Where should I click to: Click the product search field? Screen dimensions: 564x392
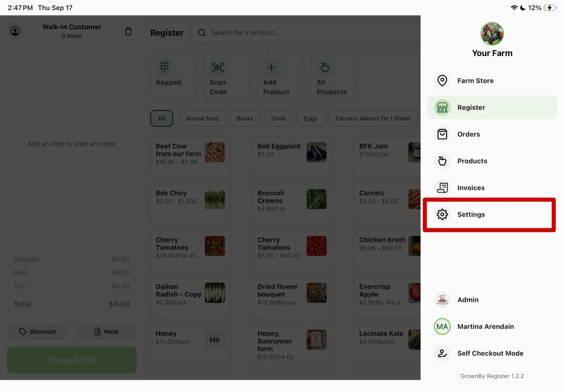pyautogui.click(x=306, y=32)
